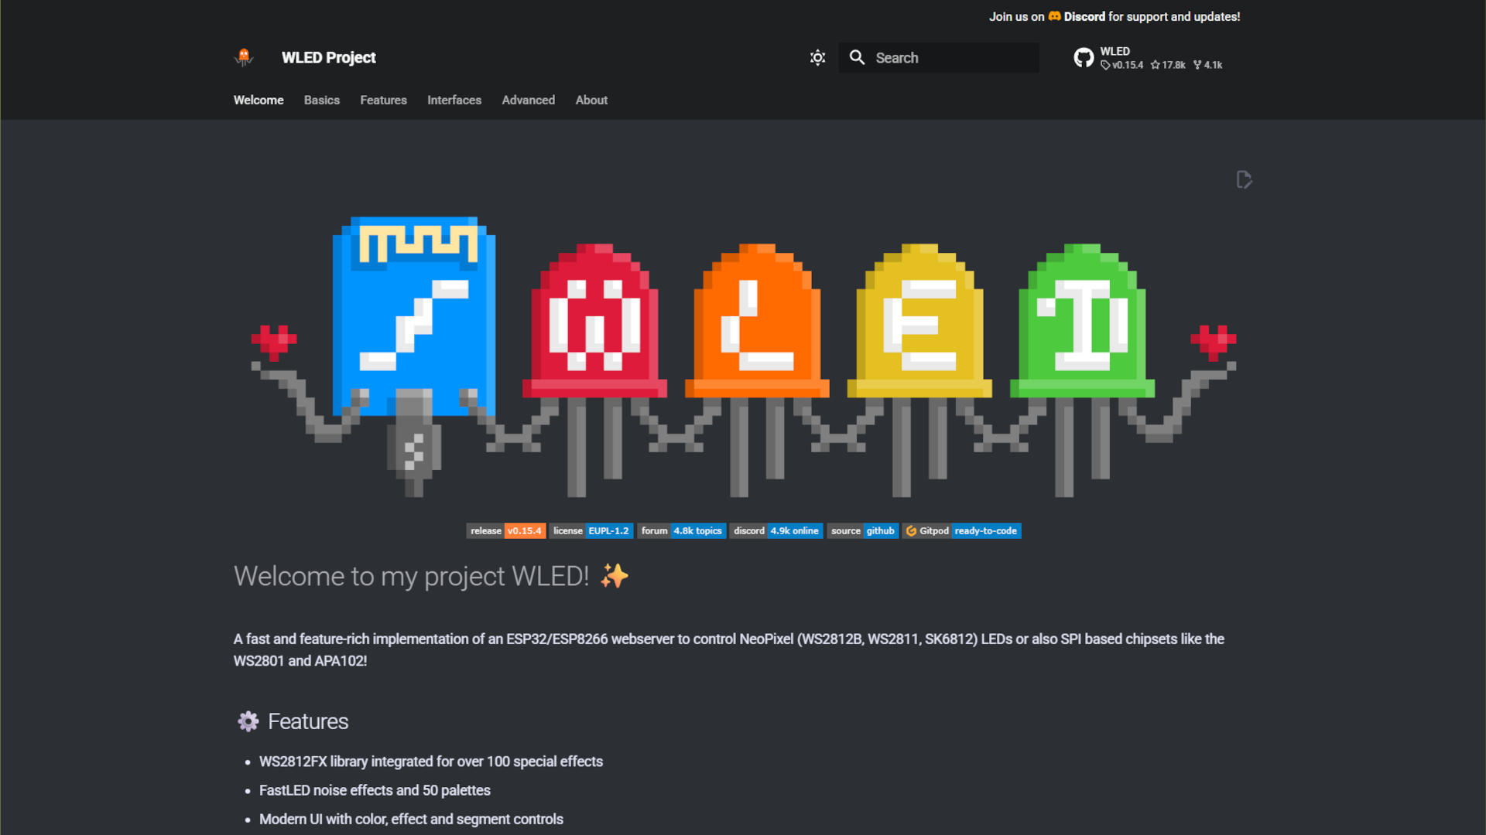Open the Features tab
Image resolution: width=1486 pixels, height=835 pixels.
click(383, 100)
